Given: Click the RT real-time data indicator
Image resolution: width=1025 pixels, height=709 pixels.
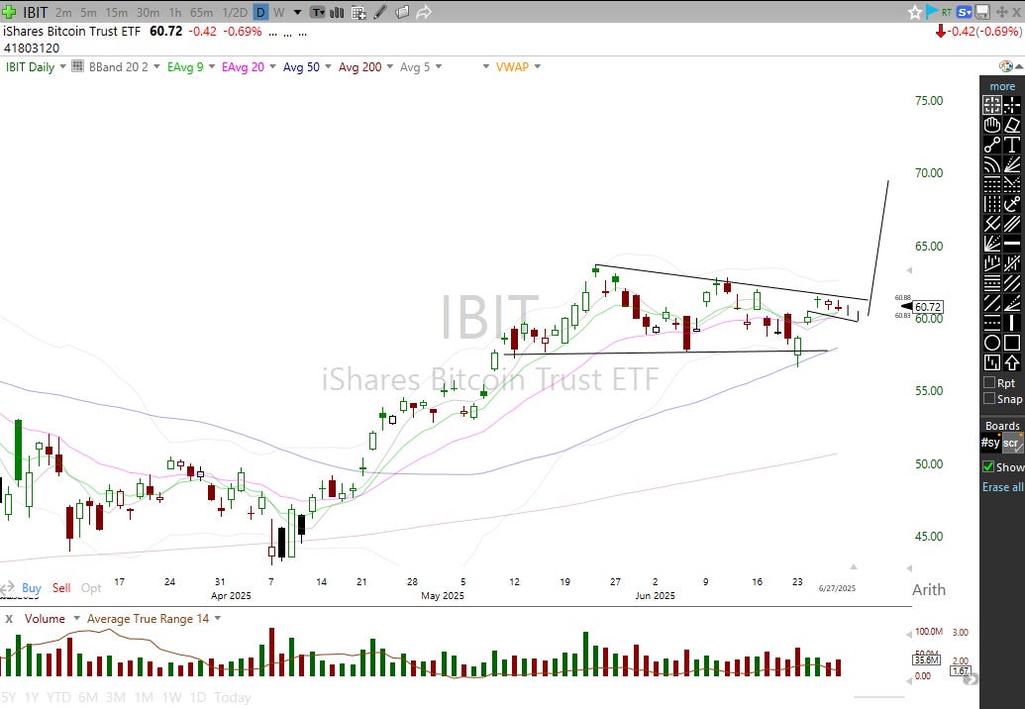Looking at the screenshot, I should pos(946,12).
